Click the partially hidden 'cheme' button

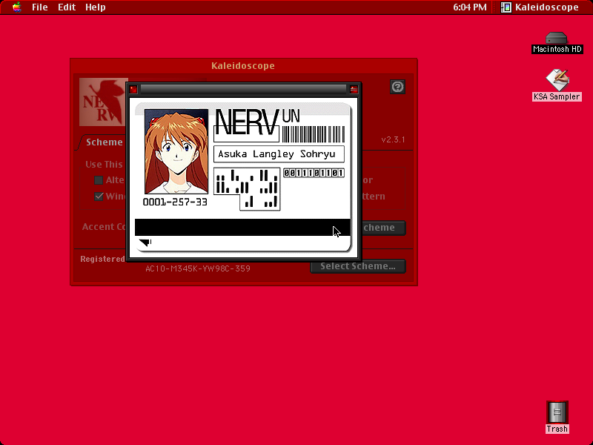(383, 228)
